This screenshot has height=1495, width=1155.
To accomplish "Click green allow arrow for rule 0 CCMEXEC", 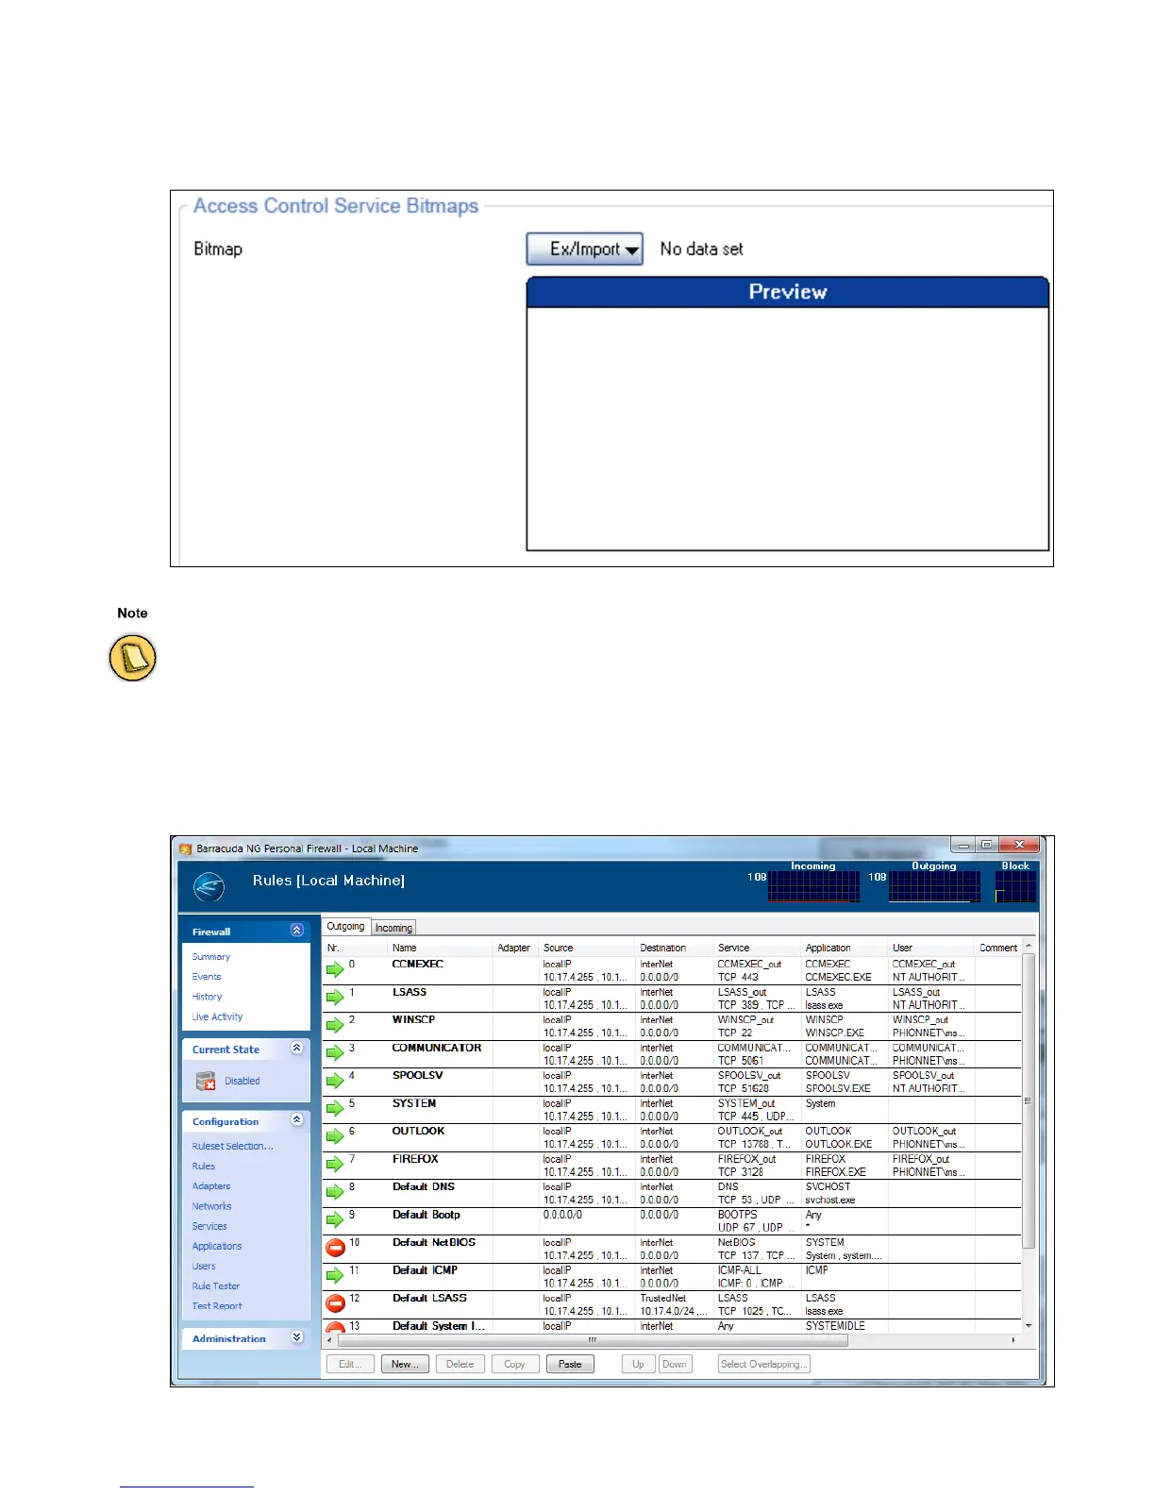I will tap(335, 969).
